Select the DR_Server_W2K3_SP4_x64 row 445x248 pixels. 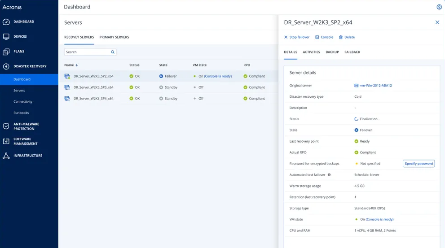tap(93, 99)
